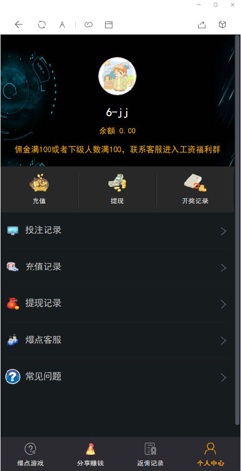This screenshot has width=241, height=471.
Task: Open the share icon in toolbar
Action: tap(202, 25)
